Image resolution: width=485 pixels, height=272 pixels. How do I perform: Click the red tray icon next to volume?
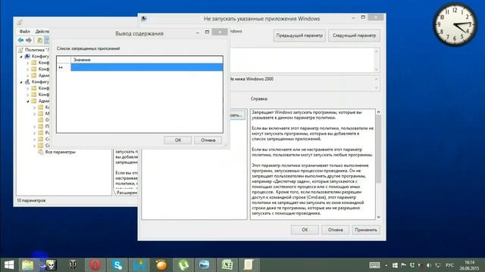point(421,265)
